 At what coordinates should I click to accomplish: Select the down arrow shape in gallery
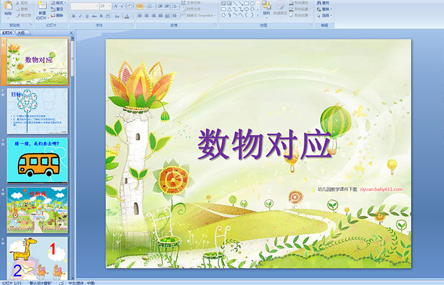coord(252,9)
